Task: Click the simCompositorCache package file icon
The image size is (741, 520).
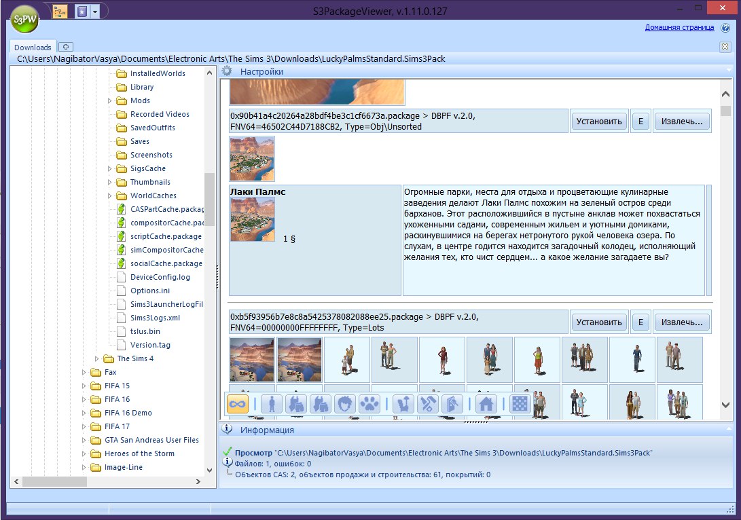Action: pyautogui.click(x=122, y=249)
